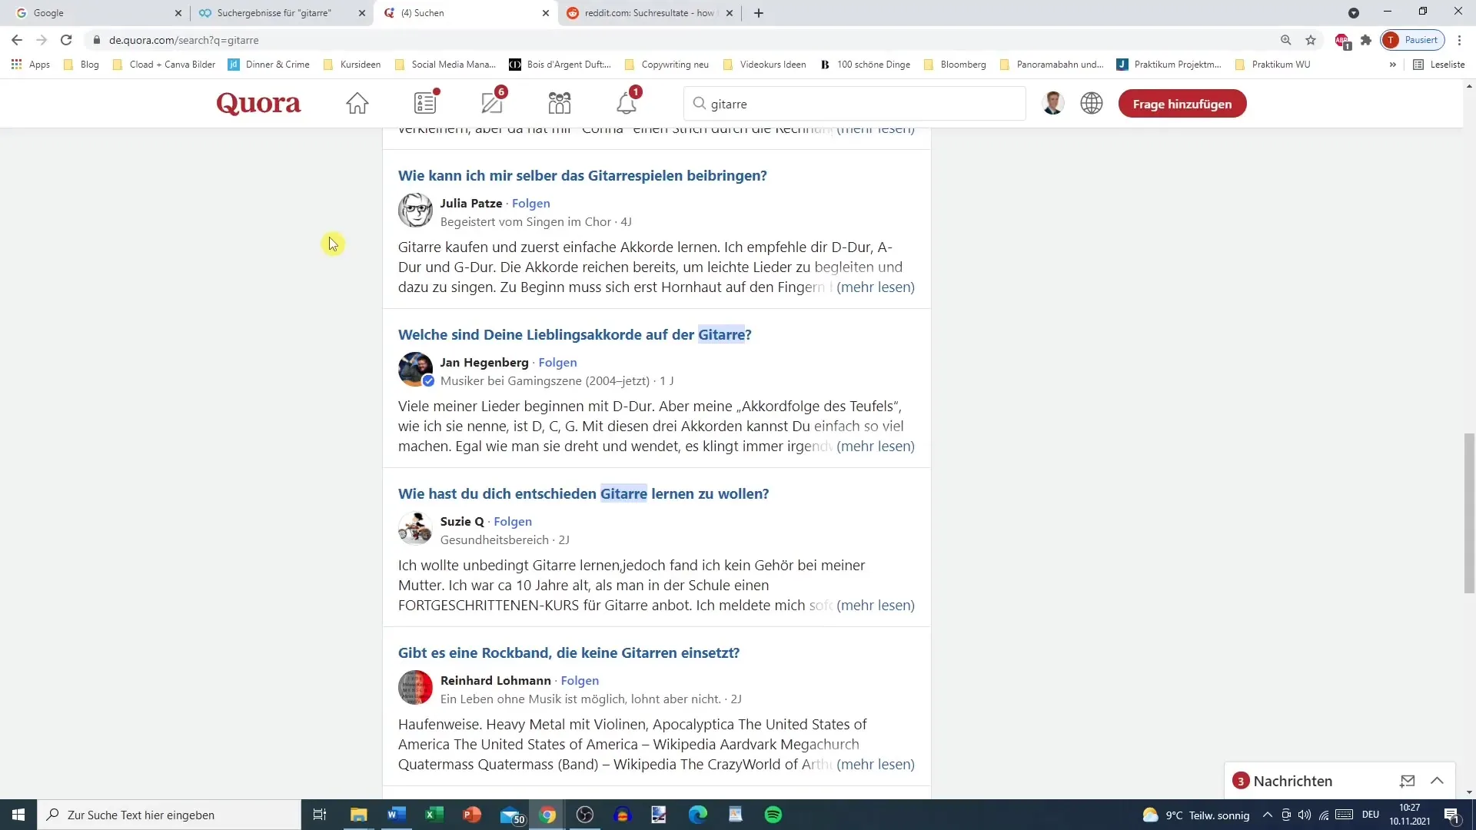This screenshot has width=1476, height=830.
Task: Open the Bloomberg bookmark folder
Action: click(955, 65)
